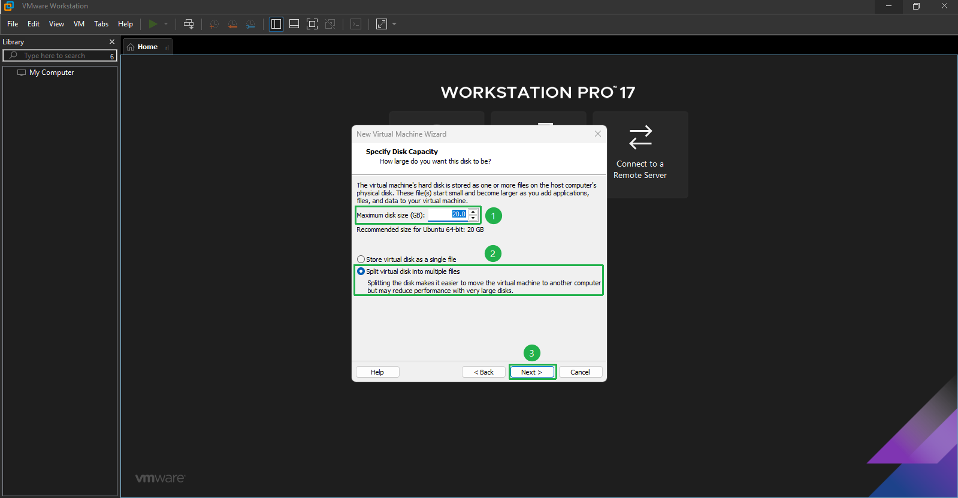Image resolution: width=958 pixels, height=498 pixels.
Task: Open the Snapshot Manager wrench-clock icon
Action: pos(250,24)
